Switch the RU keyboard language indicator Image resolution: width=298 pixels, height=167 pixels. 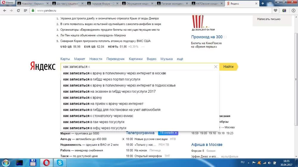243,162
